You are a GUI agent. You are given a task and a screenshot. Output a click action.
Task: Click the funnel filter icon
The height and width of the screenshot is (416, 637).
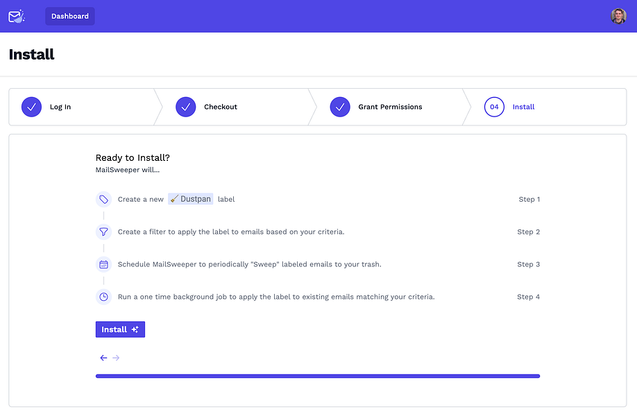pos(103,232)
